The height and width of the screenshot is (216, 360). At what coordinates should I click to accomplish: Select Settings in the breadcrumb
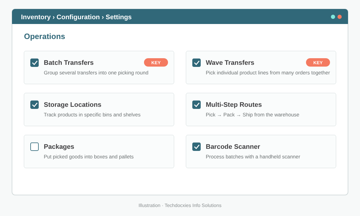(x=118, y=17)
